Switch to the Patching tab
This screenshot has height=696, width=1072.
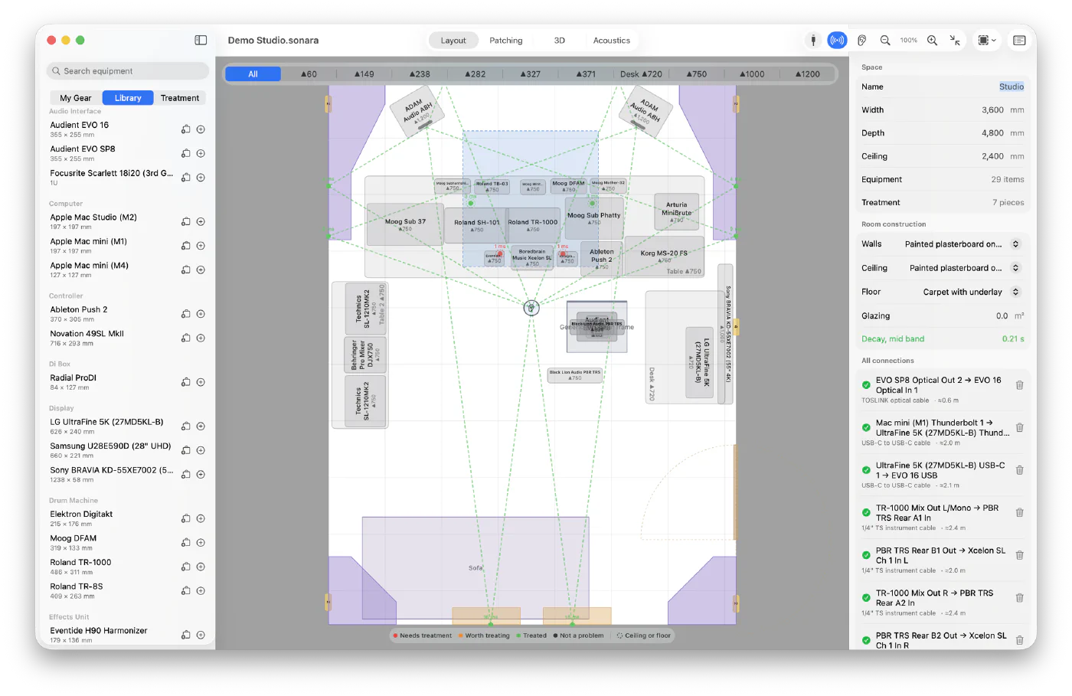click(x=506, y=41)
